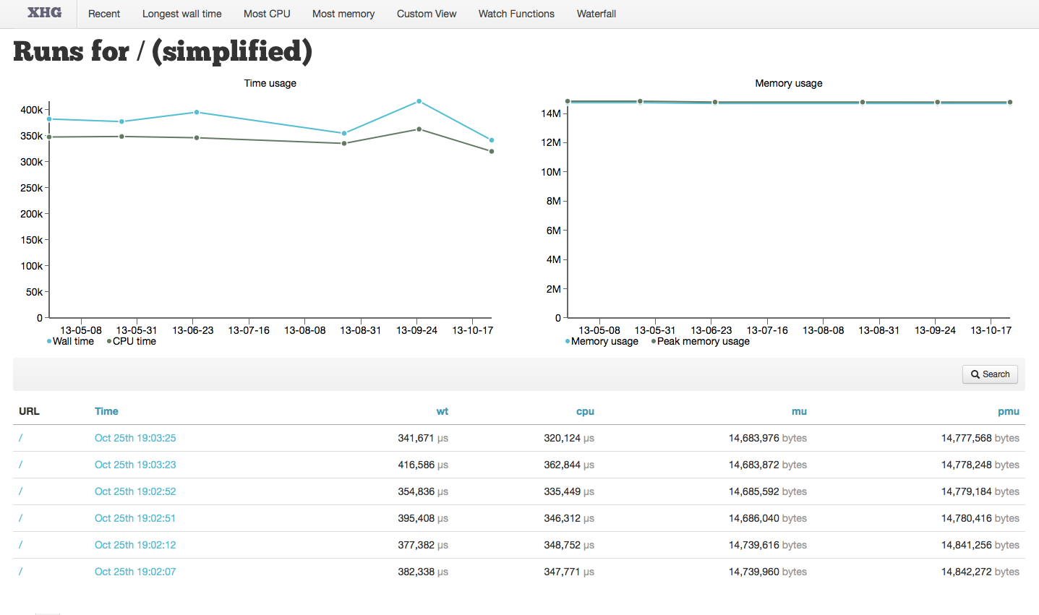Open the Recent runs tab
The width and height of the screenshot is (1039, 615).
104,14
